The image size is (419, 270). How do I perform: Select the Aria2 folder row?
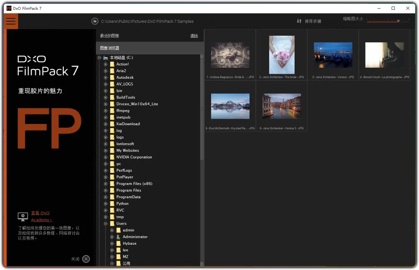(121, 71)
